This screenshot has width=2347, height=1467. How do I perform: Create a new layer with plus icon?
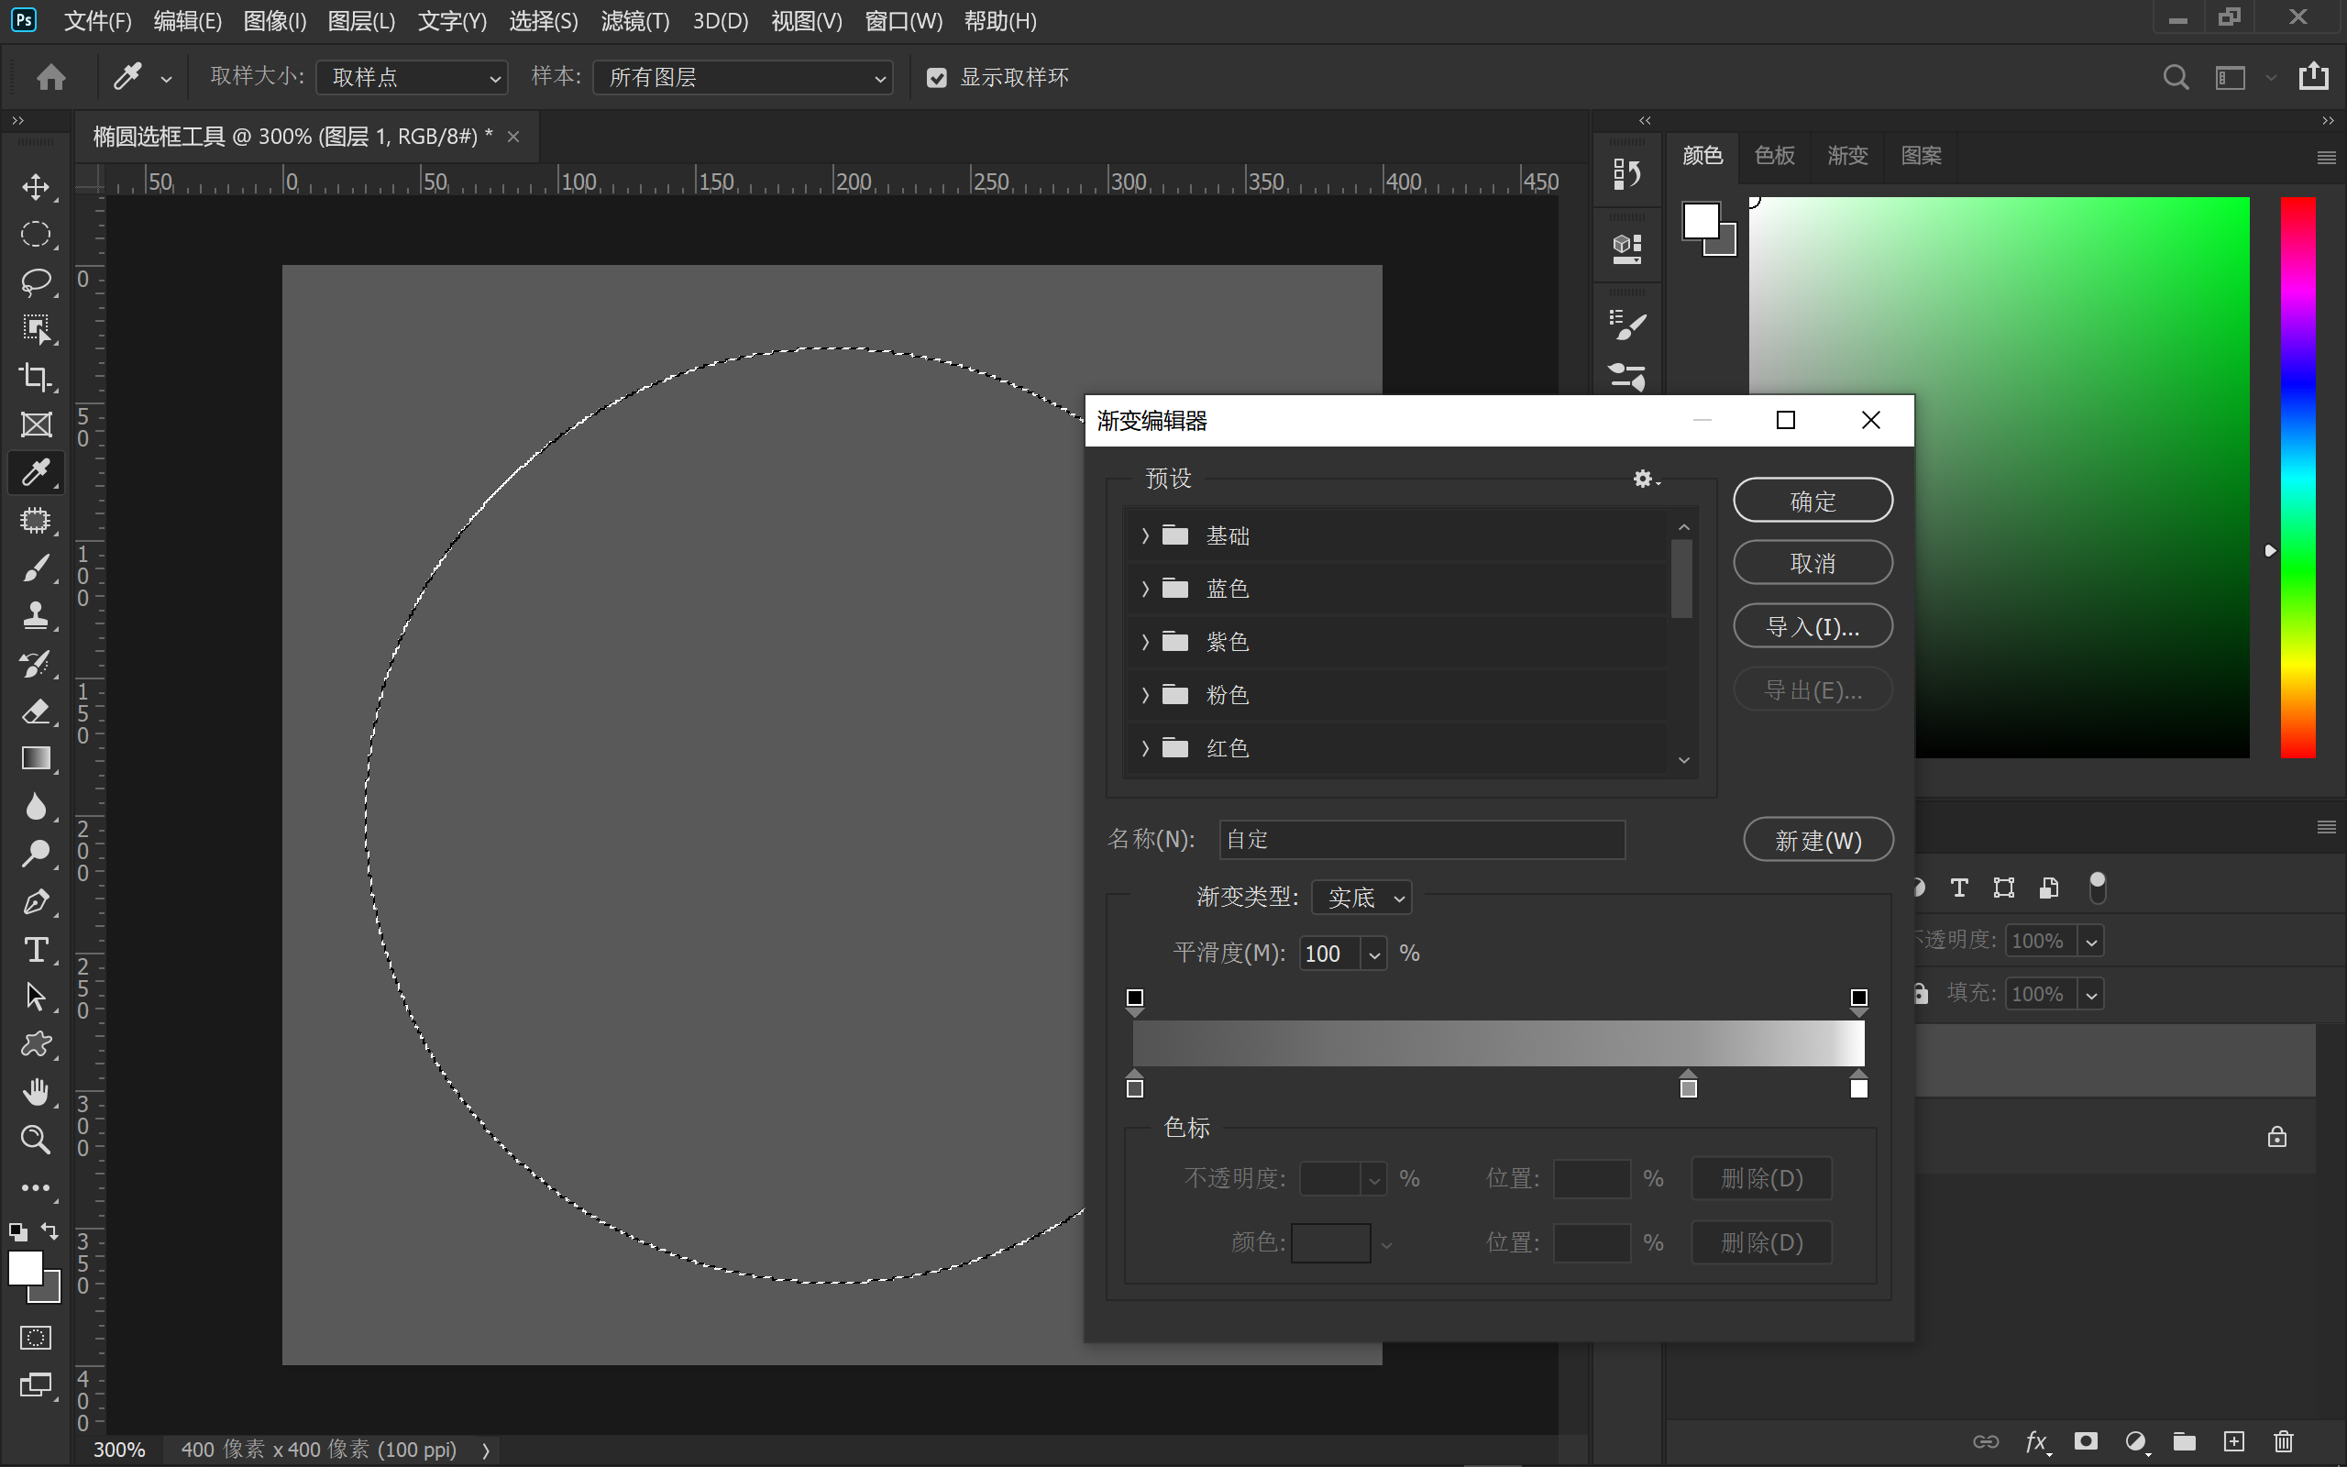2233,1440
